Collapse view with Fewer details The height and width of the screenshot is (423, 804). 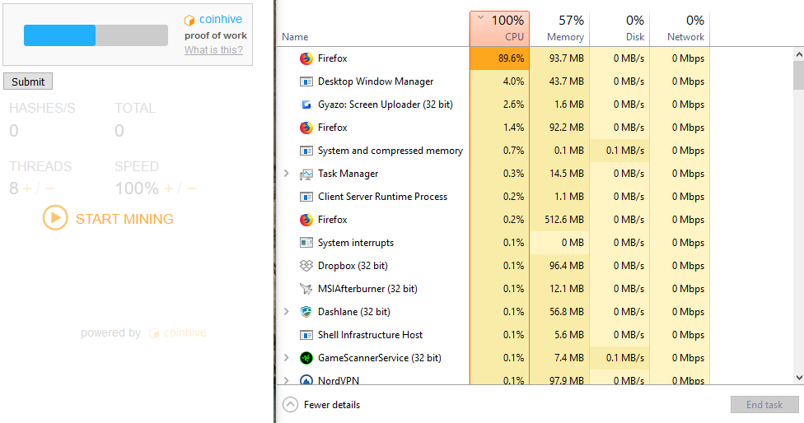tap(323, 405)
